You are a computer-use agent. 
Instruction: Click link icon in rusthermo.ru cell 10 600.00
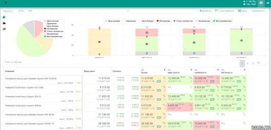tap(217, 78)
